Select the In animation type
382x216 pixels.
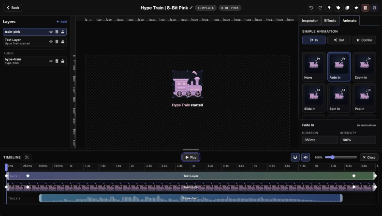(x=314, y=40)
